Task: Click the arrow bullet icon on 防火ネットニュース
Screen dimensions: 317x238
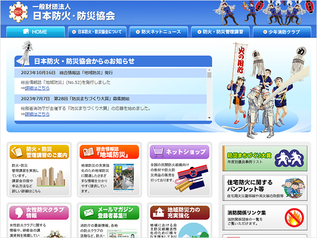Action: (138, 32)
